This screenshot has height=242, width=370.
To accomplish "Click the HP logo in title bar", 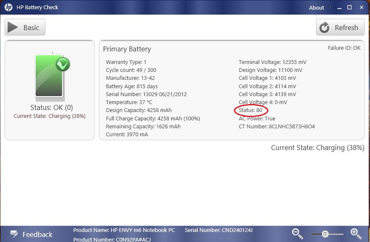I will 8,7.
